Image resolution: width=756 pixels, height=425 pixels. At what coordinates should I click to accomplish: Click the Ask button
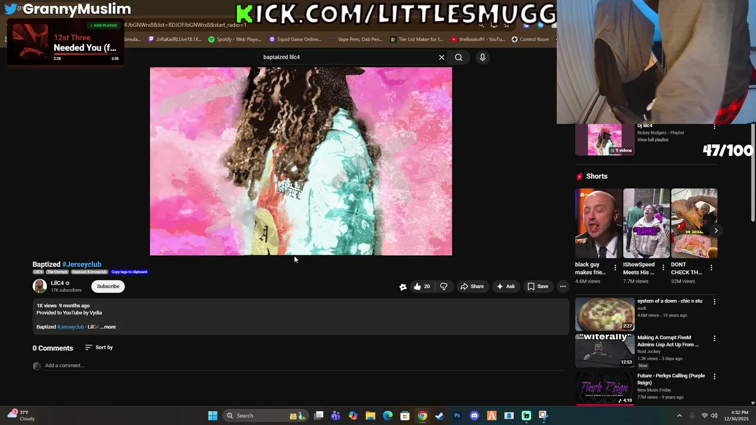pyautogui.click(x=506, y=286)
